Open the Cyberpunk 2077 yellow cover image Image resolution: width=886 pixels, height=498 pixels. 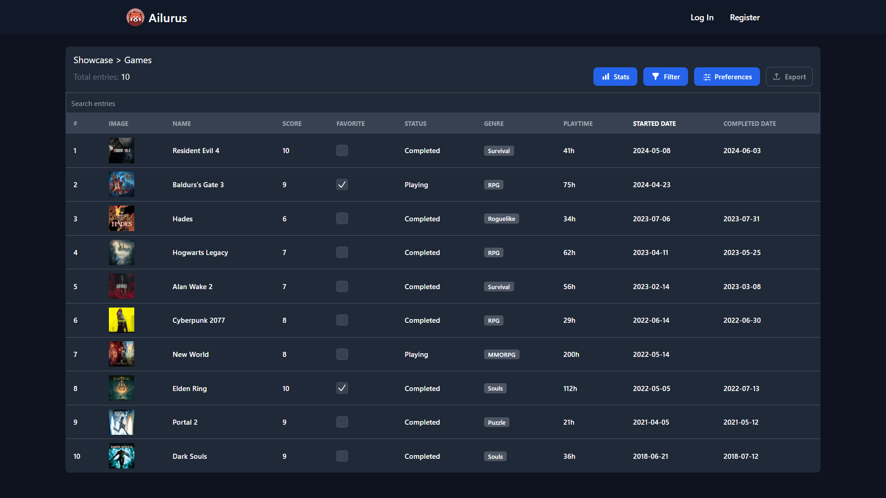click(121, 320)
